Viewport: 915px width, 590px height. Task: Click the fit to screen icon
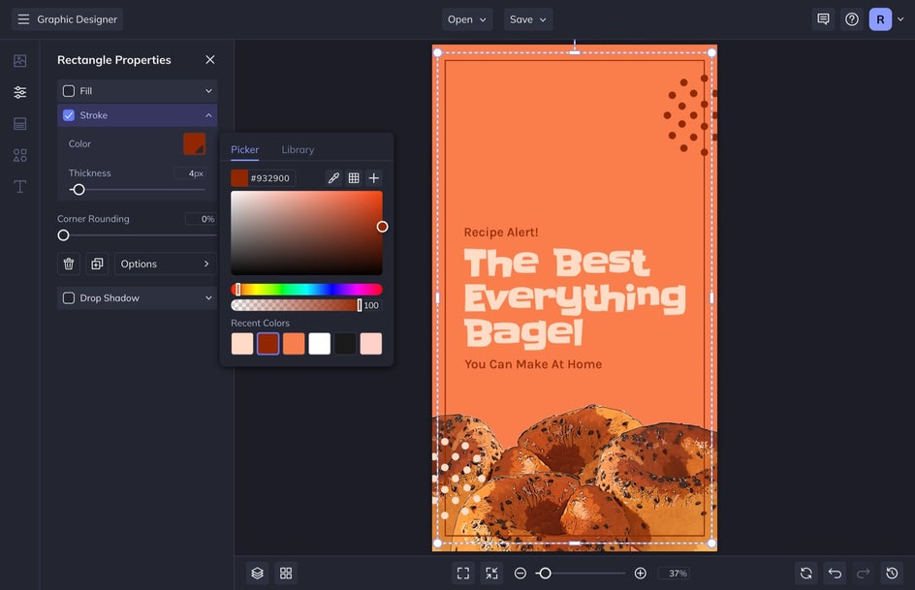pos(463,574)
